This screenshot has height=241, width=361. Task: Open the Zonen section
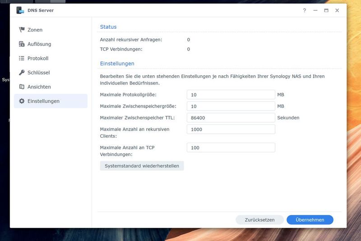click(x=51, y=30)
